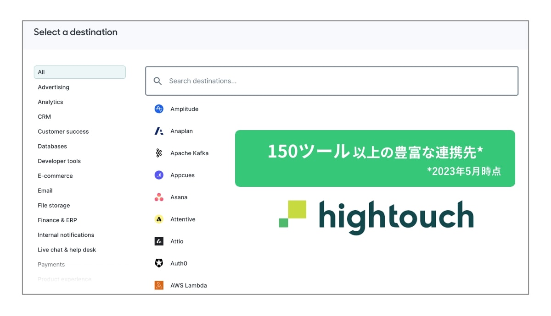Focus the Search destinations field
Image resolution: width=551 pixels, height=316 pixels.
point(332,81)
